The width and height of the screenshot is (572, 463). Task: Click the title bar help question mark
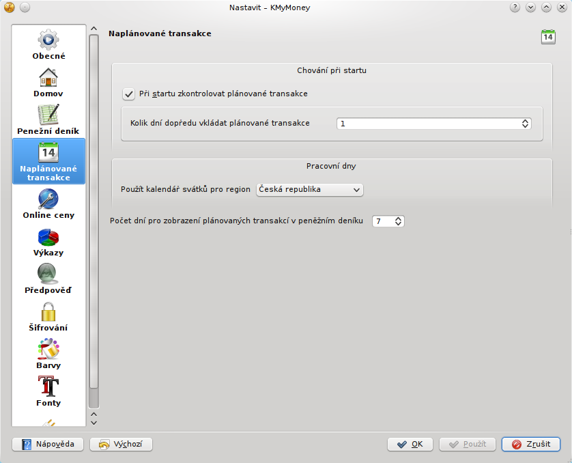(x=515, y=8)
